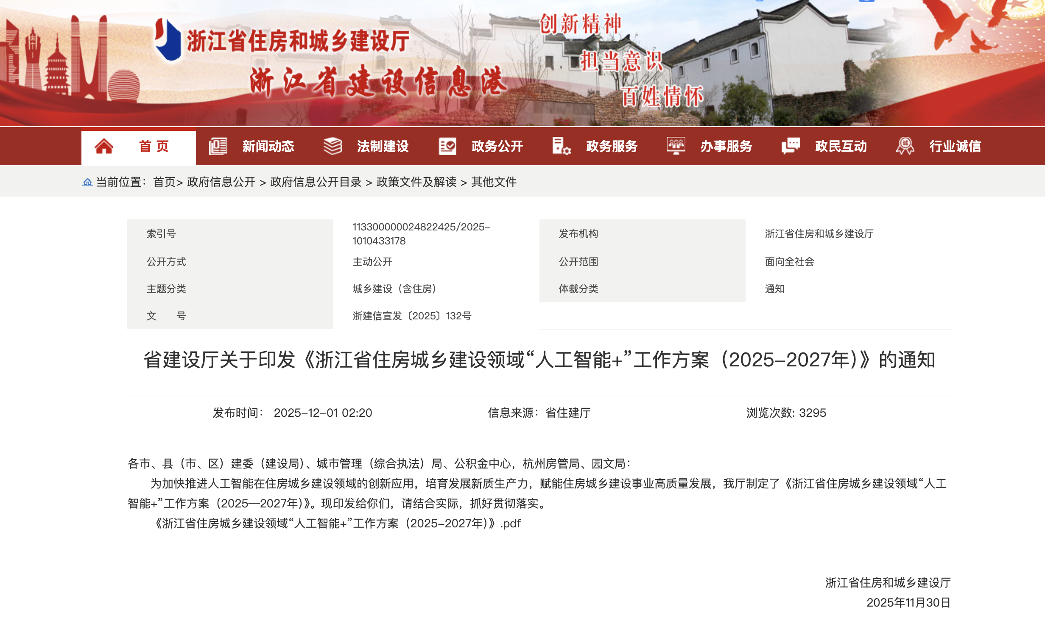Download the 工作方案 pdf attachment
Viewport: 1045px width, 632px height.
[337, 524]
